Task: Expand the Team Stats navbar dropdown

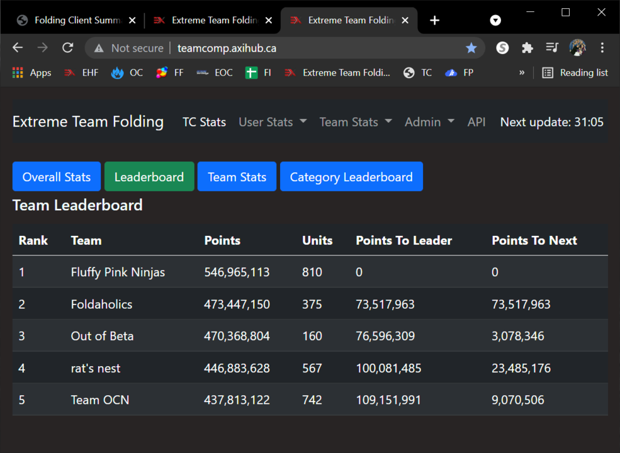Action: (355, 122)
